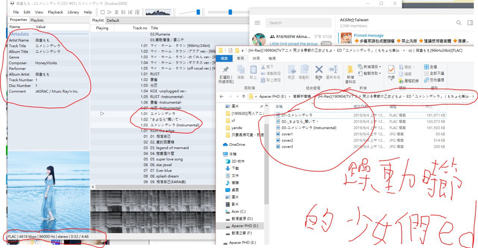Click 全選 select all in Explorer ribbon
Image resolution: width=478 pixels, height=248 pixels.
(x=431, y=67)
